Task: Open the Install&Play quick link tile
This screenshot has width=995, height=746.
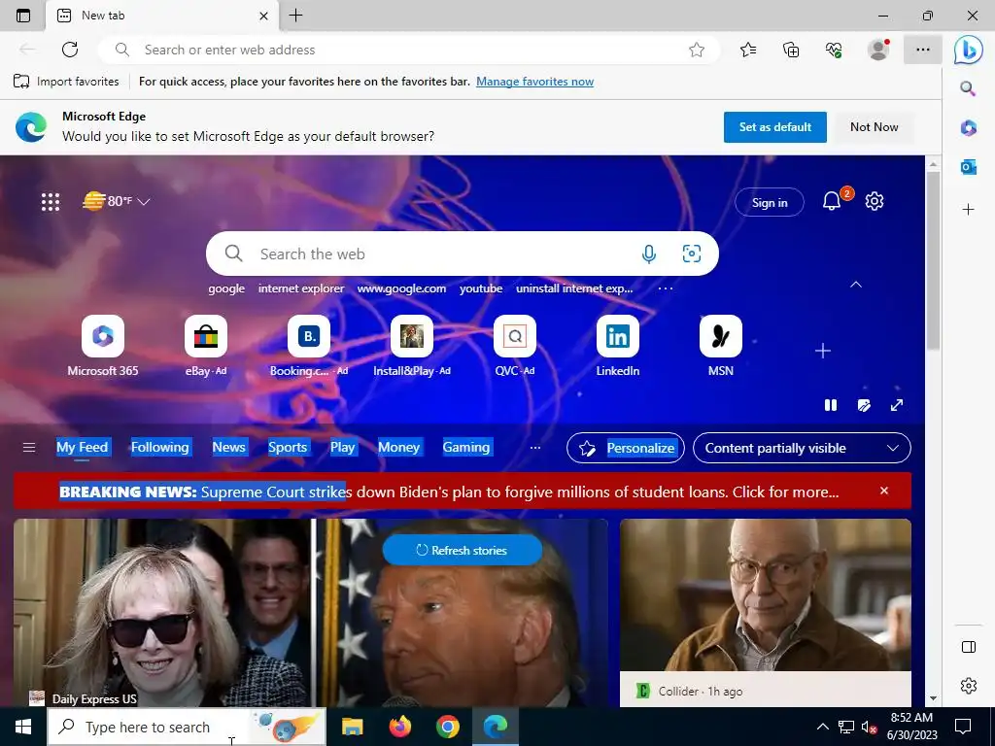Action: click(412, 346)
